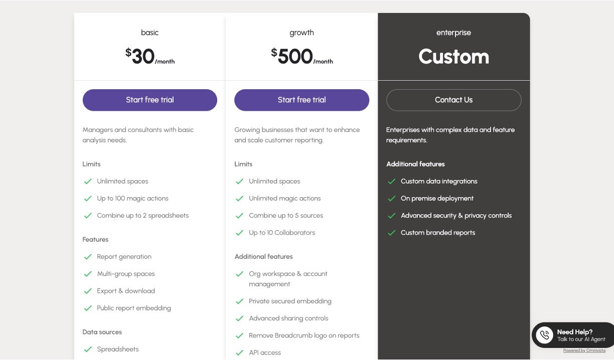
Task: Click the enterprise Custom pricing heading
Action: 453,57
